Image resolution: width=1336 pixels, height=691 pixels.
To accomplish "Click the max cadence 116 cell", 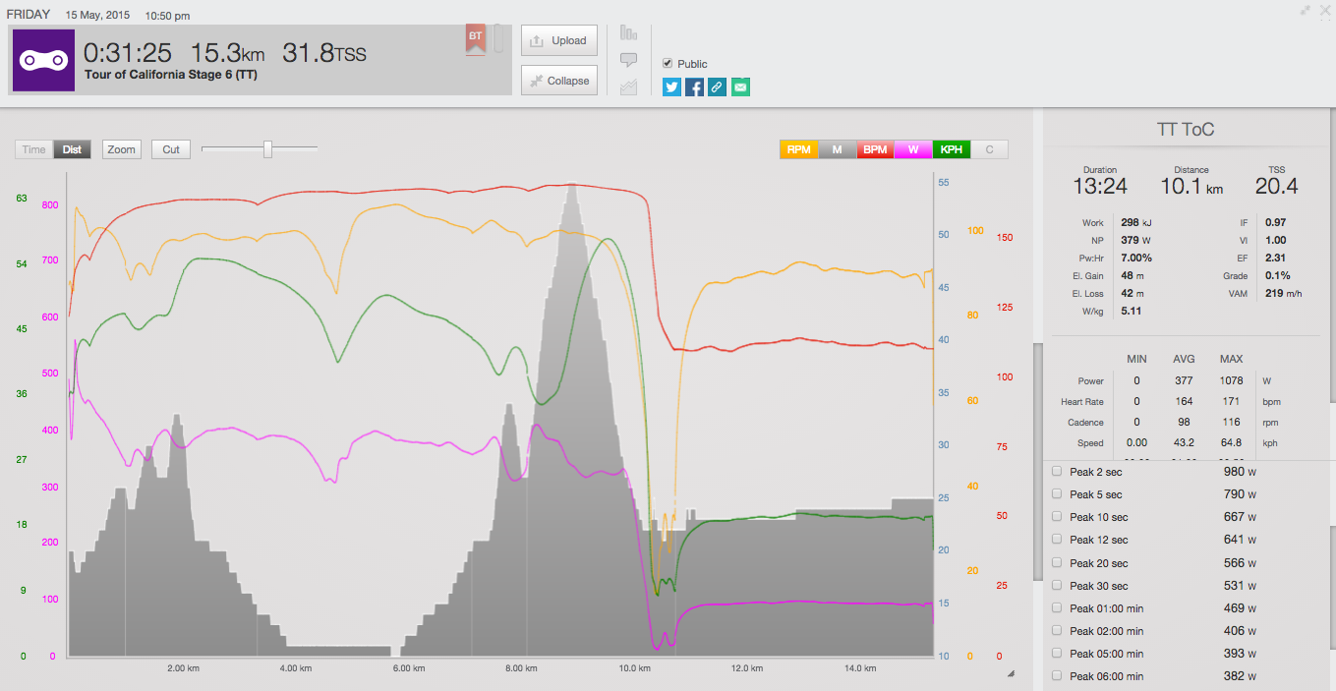I will [x=1231, y=422].
